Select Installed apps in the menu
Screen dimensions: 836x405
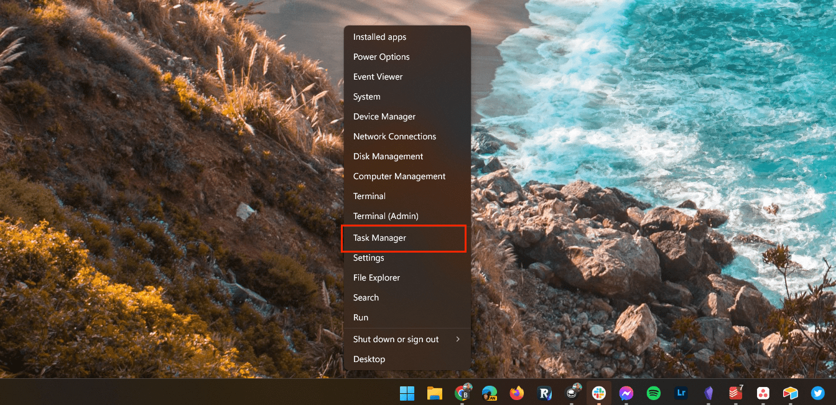click(407, 37)
